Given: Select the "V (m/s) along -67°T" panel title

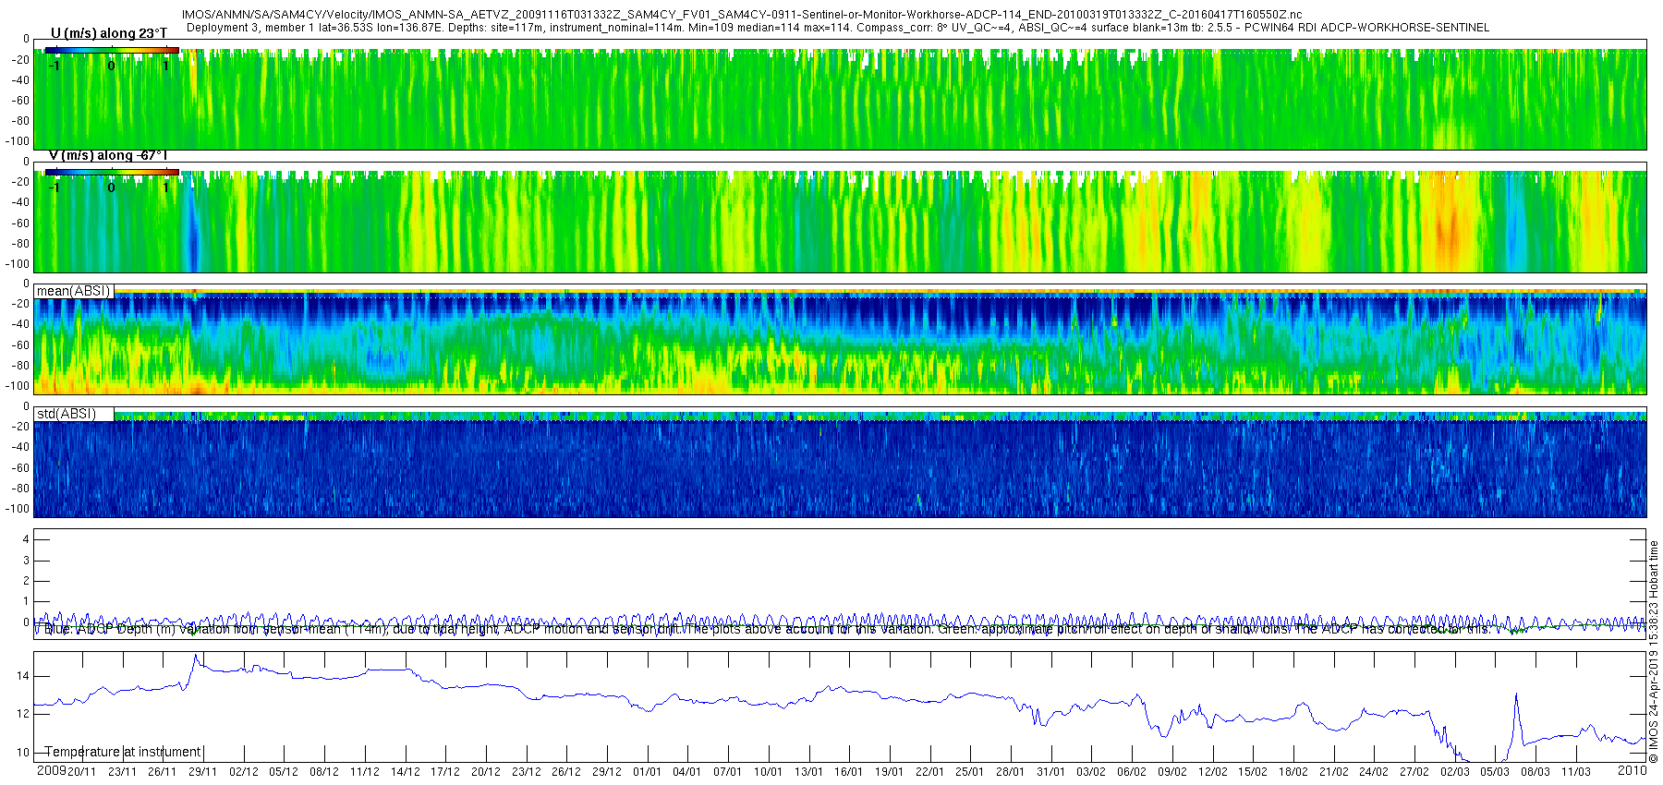Looking at the screenshot, I should (108, 155).
